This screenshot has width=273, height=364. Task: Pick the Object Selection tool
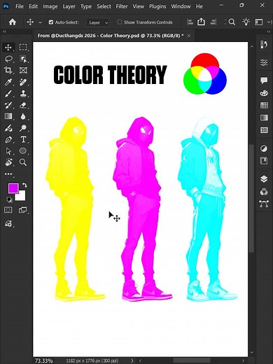[x=23, y=59]
